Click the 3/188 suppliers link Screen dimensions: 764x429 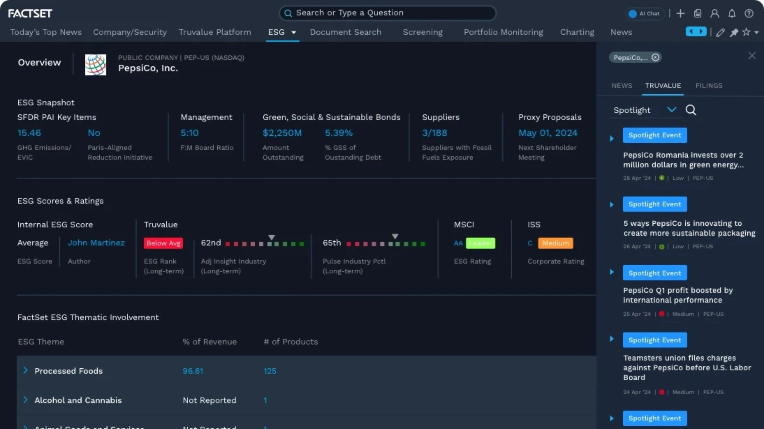(x=434, y=133)
